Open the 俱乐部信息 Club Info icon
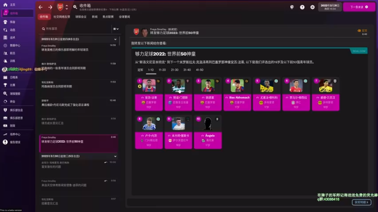378x212 pixels. pos(5,110)
